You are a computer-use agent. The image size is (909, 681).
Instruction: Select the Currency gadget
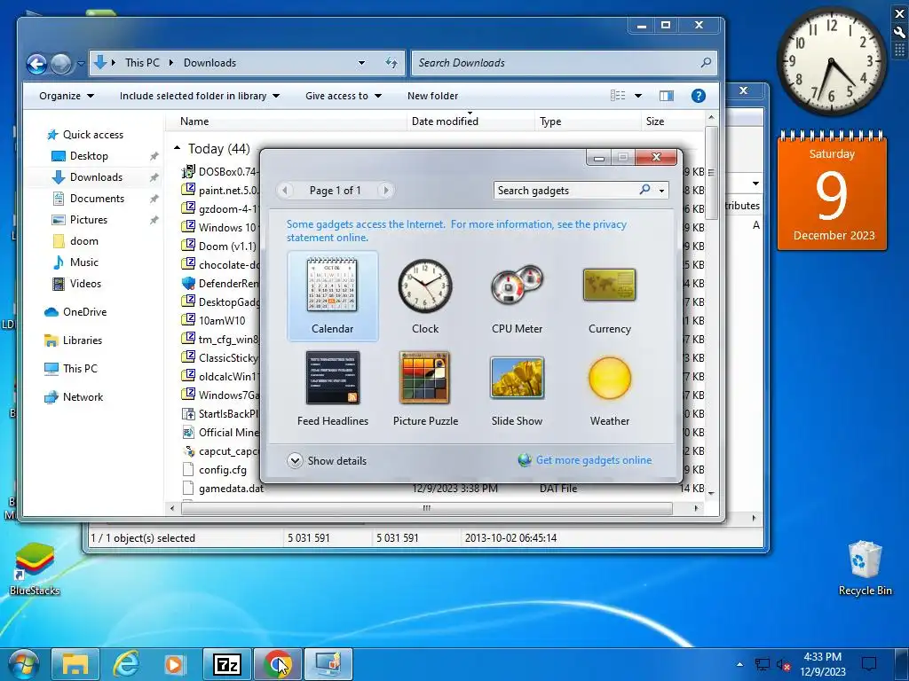coord(609,296)
